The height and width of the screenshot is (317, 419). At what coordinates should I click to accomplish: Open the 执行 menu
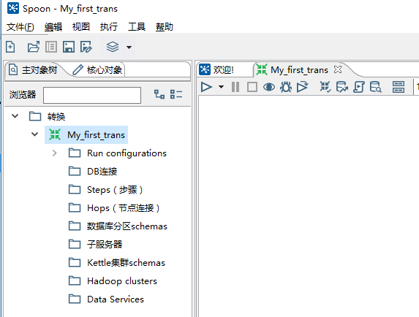(x=109, y=27)
